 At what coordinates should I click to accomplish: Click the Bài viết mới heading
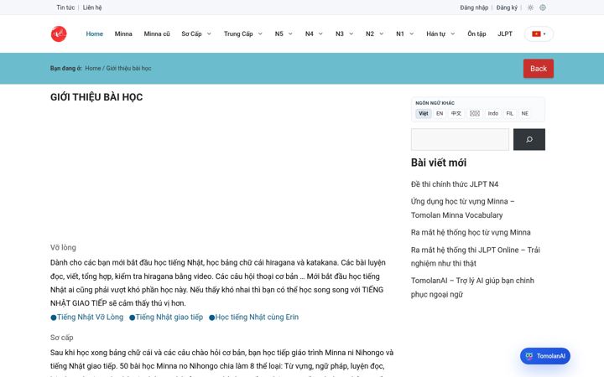coord(439,163)
